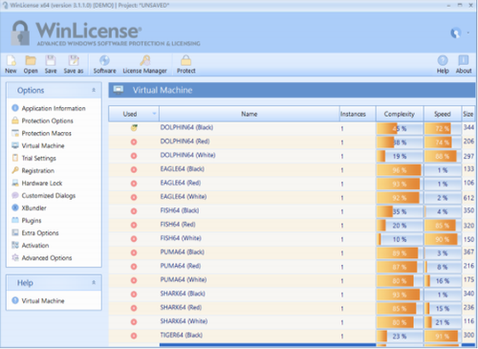This screenshot has height=349, width=478.
Task: Sort by the Size column header
Action: click(468, 114)
